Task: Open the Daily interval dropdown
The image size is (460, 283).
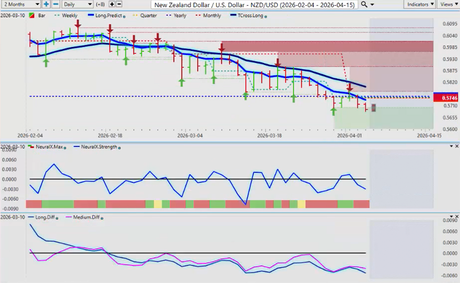Action: (x=77, y=4)
